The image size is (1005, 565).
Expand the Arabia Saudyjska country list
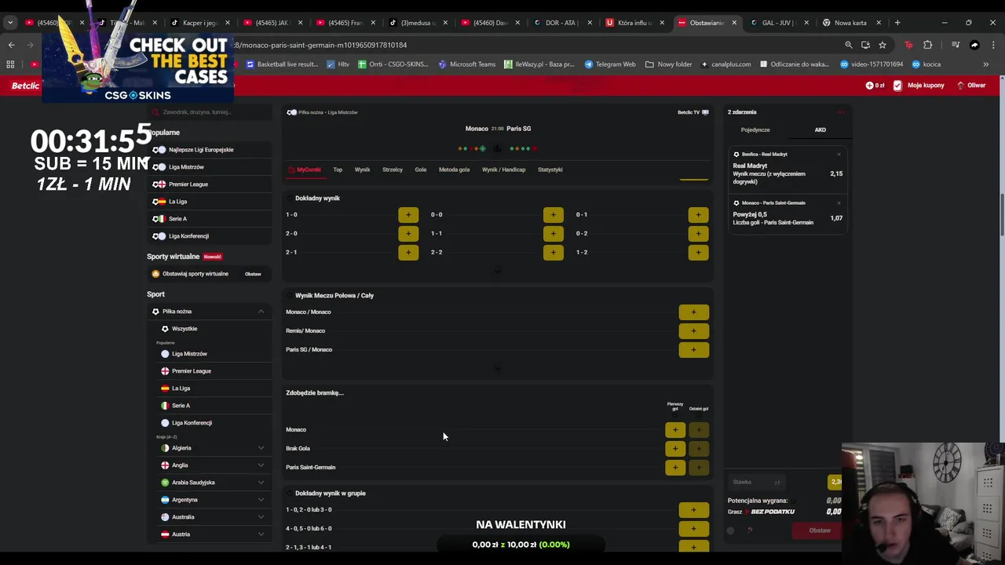(261, 483)
